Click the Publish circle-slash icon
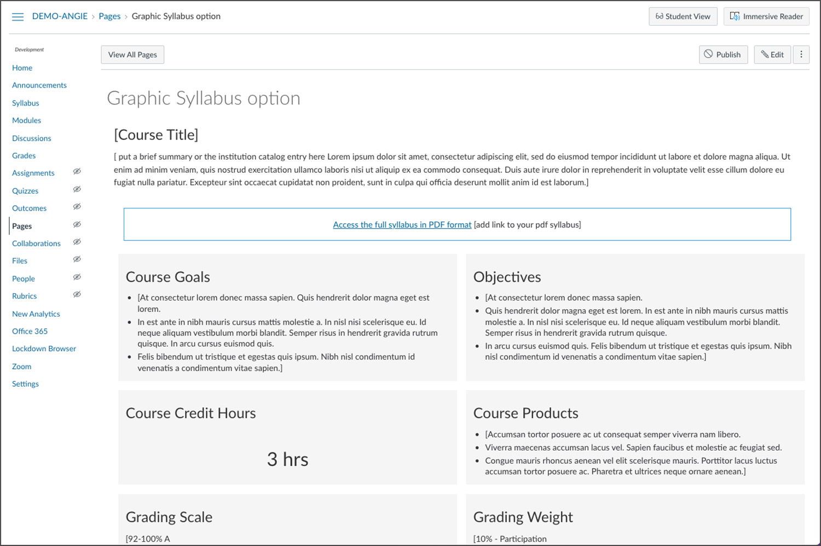 click(708, 54)
